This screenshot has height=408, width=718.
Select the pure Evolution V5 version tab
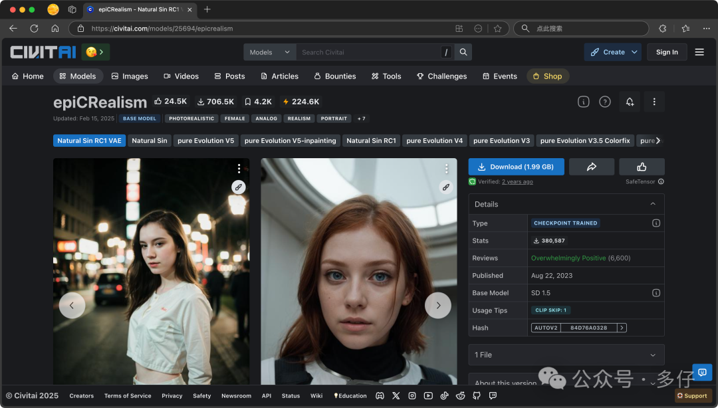(205, 141)
